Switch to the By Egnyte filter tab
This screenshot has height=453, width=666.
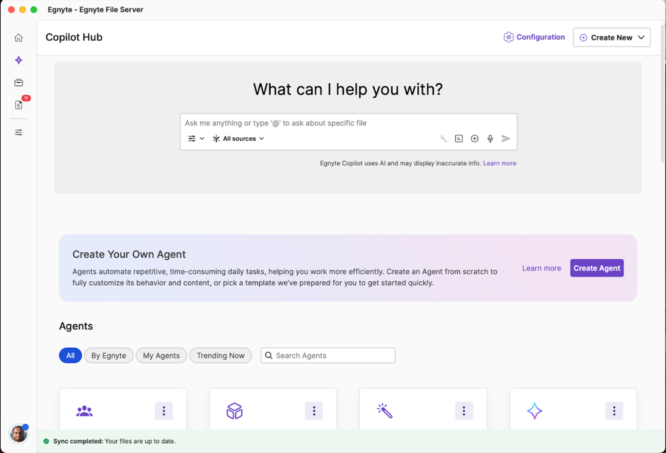click(109, 355)
